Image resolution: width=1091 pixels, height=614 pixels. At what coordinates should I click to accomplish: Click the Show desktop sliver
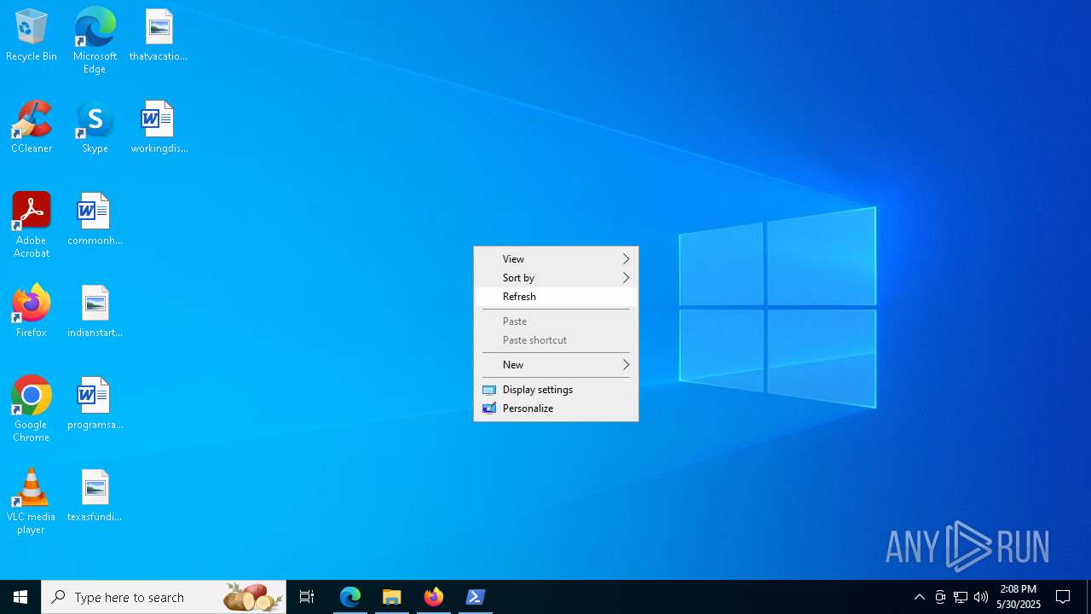[1088, 597]
